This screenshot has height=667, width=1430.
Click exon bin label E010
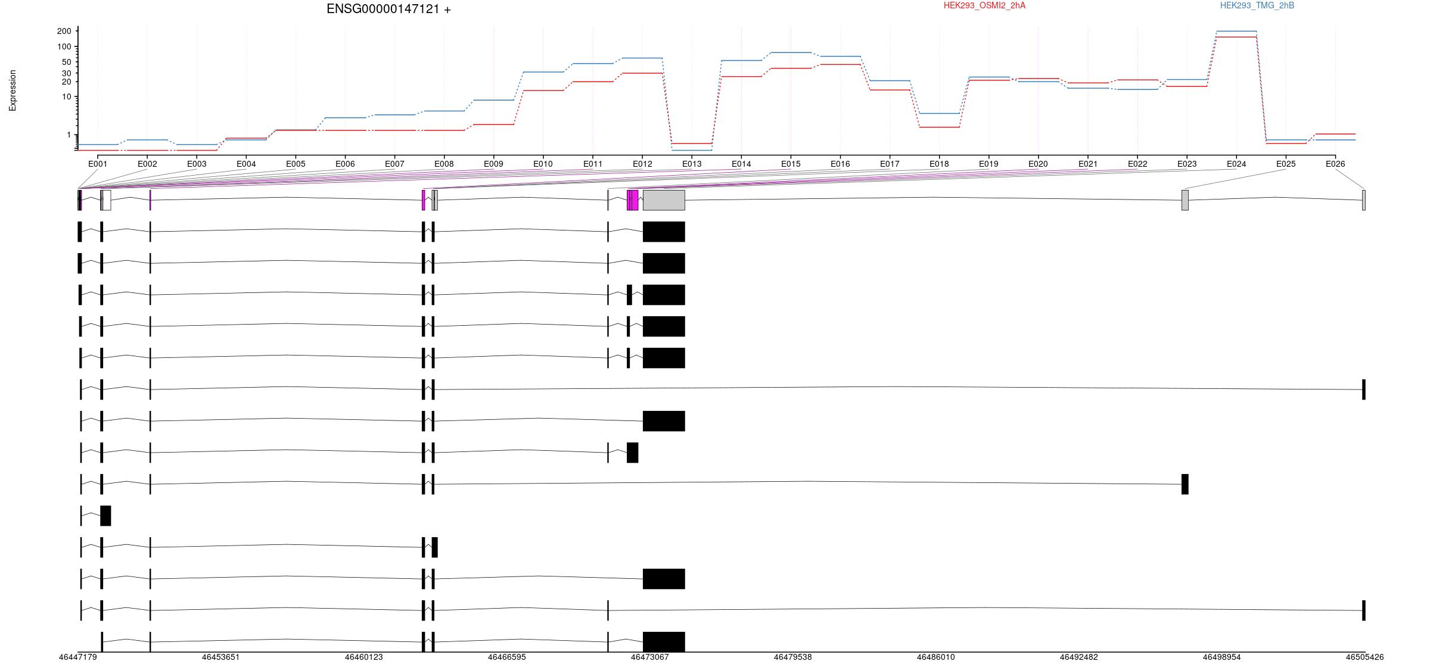543,164
